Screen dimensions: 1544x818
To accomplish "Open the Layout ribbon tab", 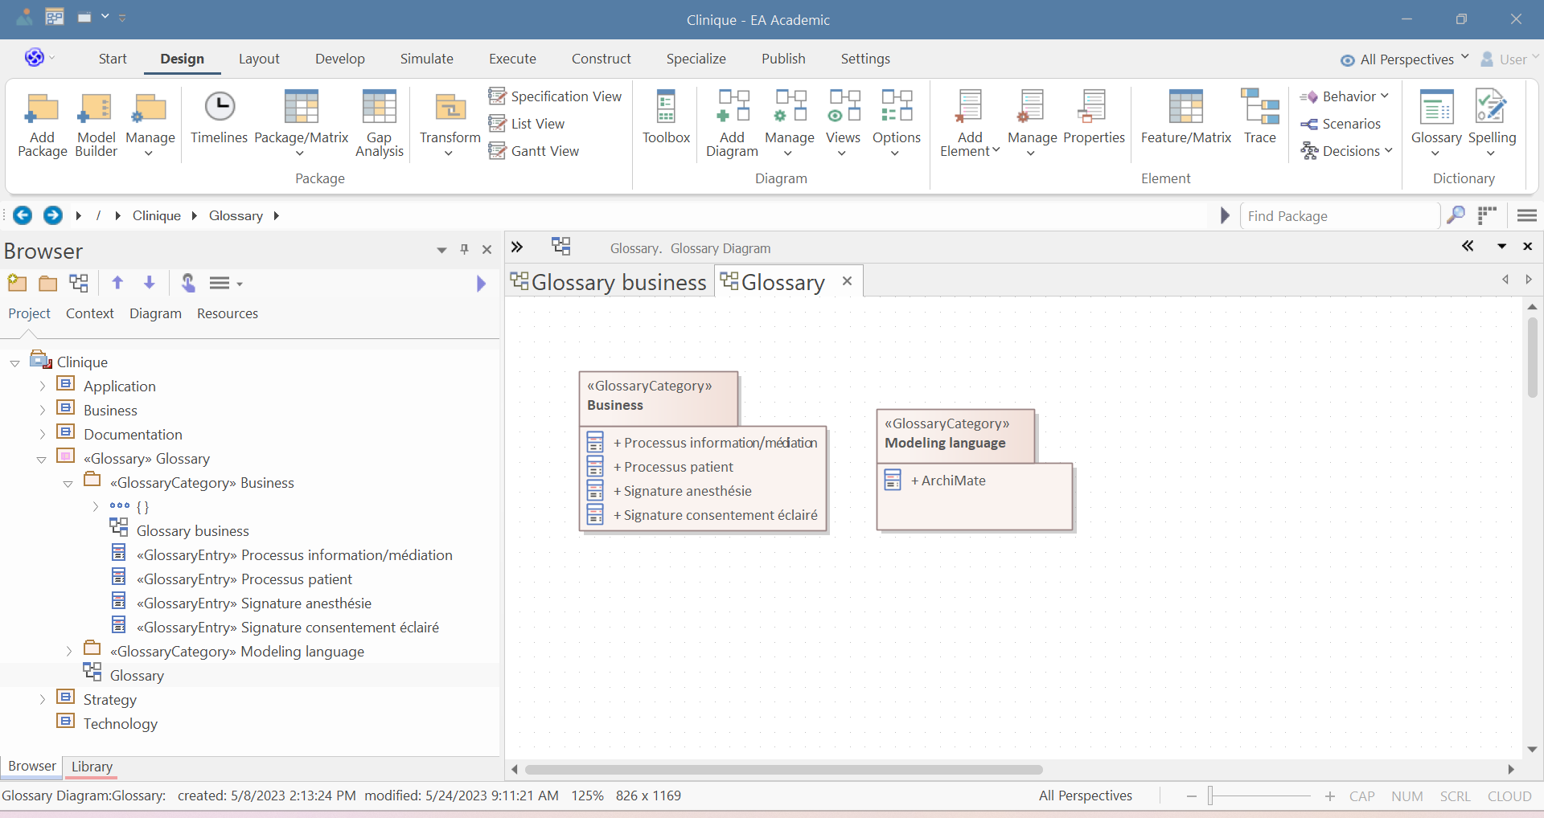I will coord(259,59).
